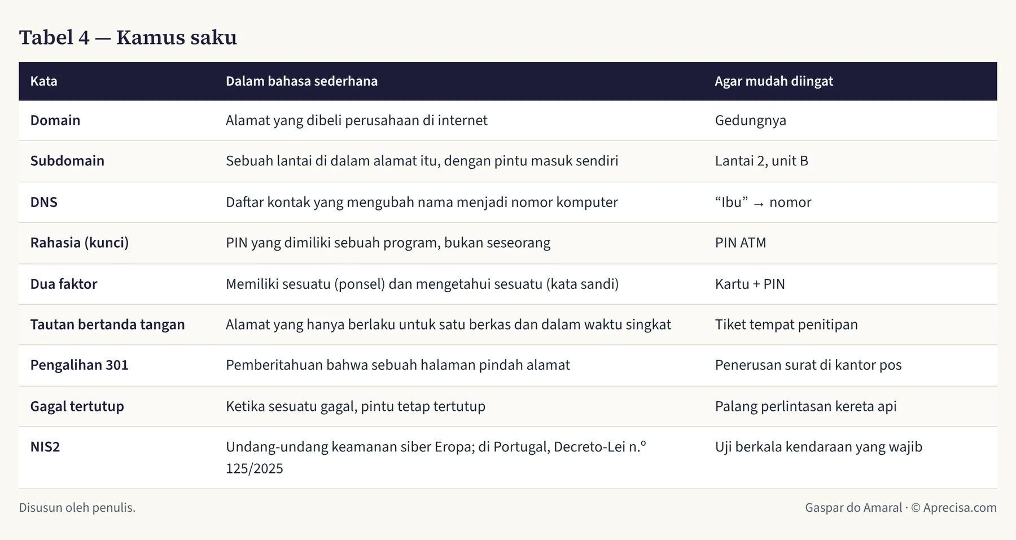Select the 'PIN yang dimiliki sebuah program' description

(388, 243)
